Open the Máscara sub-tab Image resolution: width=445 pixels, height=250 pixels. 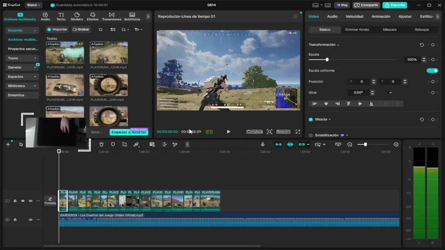[389, 30]
